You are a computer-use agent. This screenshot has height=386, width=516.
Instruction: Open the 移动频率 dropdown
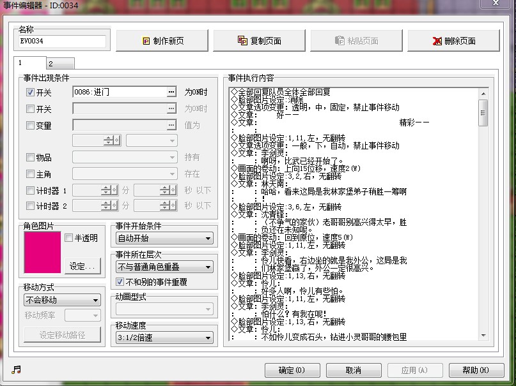click(82, 315)
